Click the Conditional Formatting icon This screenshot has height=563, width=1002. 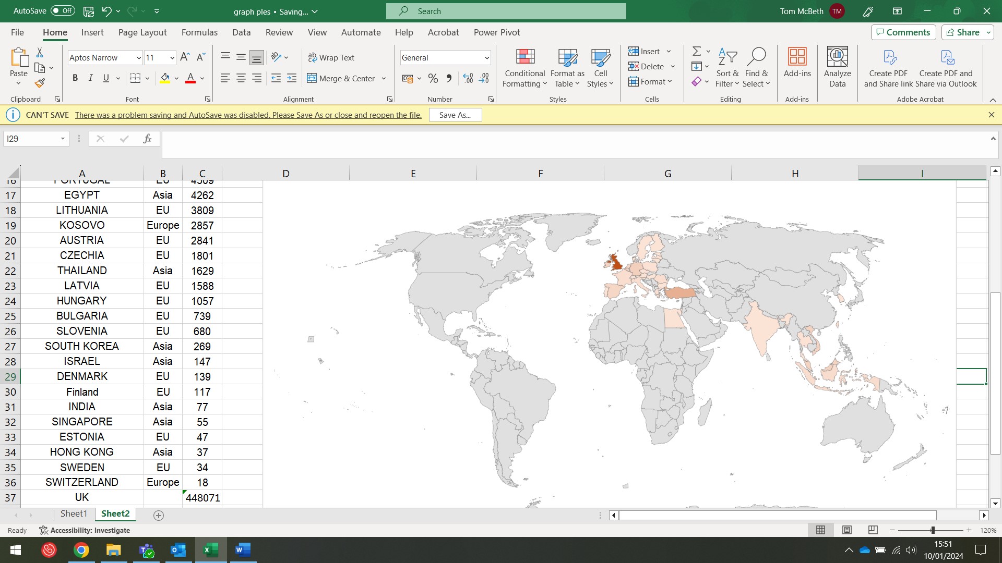pos(525,56)
